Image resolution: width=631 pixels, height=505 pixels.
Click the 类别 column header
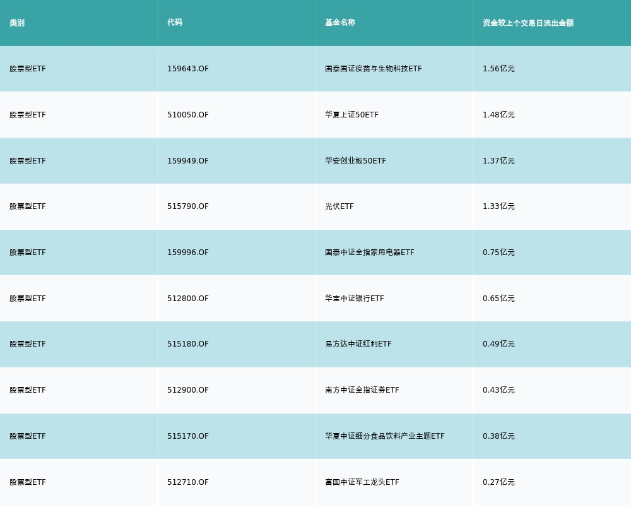(x=17, y=23)
